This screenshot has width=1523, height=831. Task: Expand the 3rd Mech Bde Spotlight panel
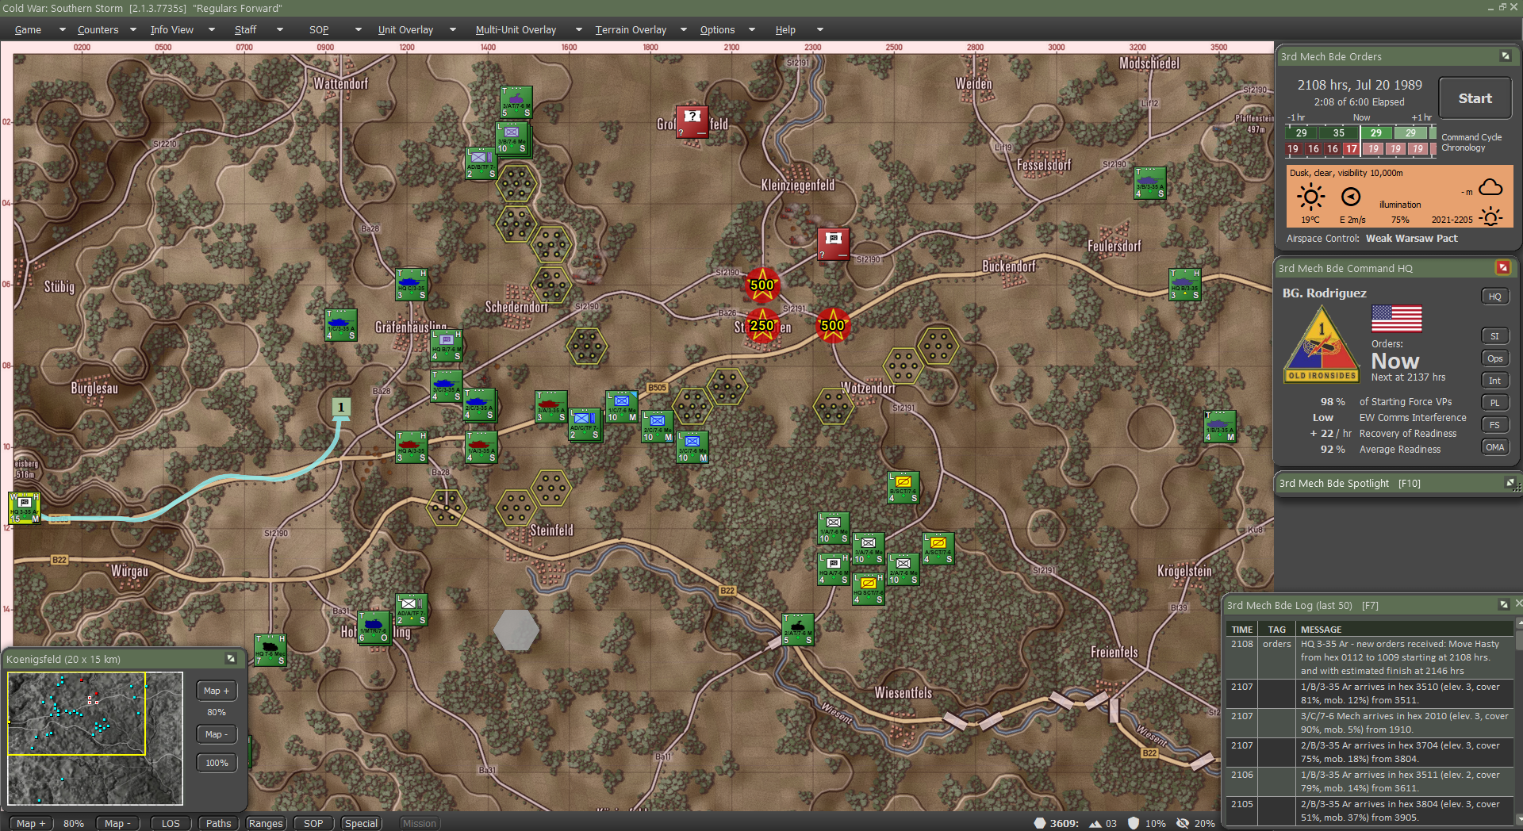point(1510,483)
